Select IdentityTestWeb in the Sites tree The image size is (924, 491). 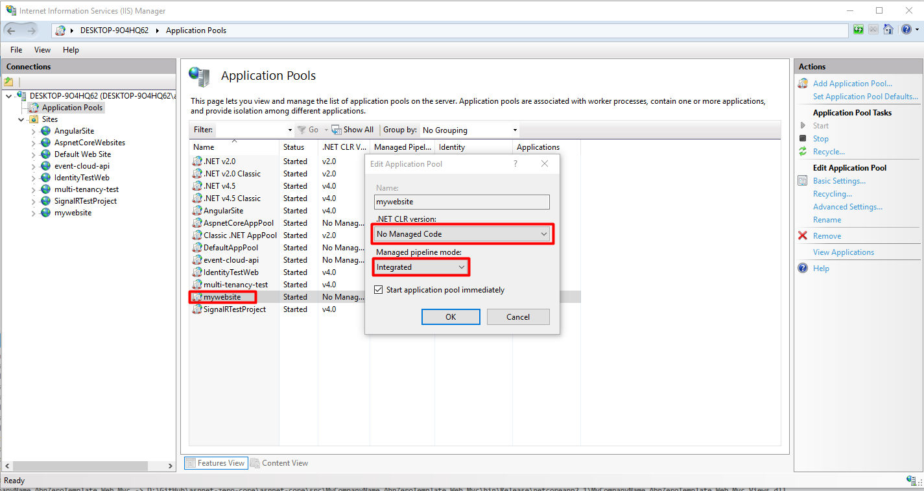(x=82, y=178)
